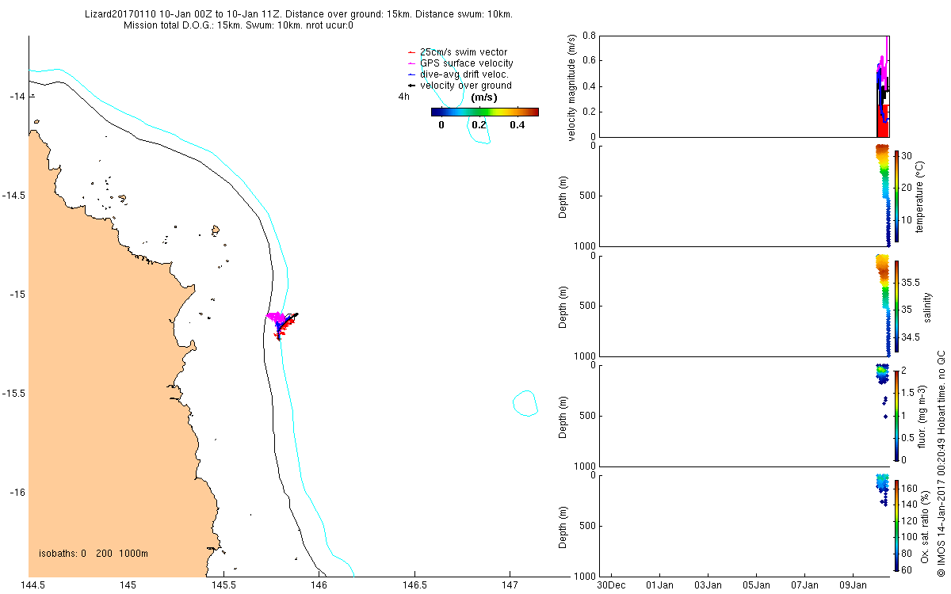Click the 'isobaths: 0 200 1000m' label

pyautogui.click(x=94, y=554)
